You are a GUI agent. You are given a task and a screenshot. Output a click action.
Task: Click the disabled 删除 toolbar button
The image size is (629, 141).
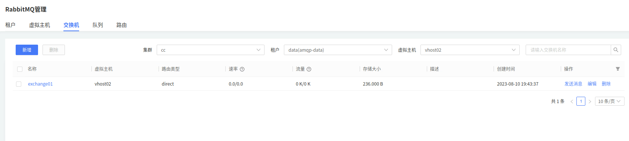[54, 50]
